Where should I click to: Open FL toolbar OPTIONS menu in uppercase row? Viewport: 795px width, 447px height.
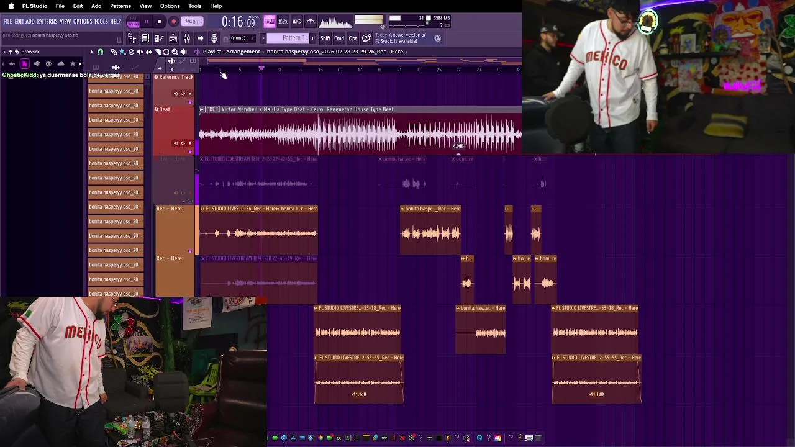click(83, 22)
